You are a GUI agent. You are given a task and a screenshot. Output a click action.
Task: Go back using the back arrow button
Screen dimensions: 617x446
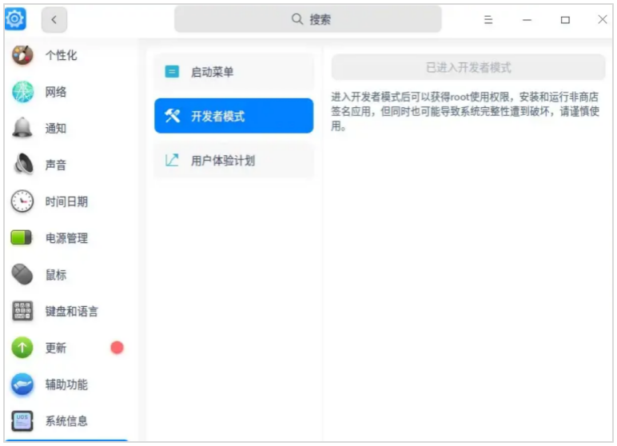point(54,20)
